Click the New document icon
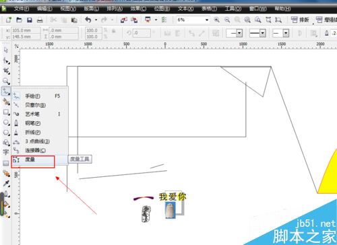 click(9, 20)
